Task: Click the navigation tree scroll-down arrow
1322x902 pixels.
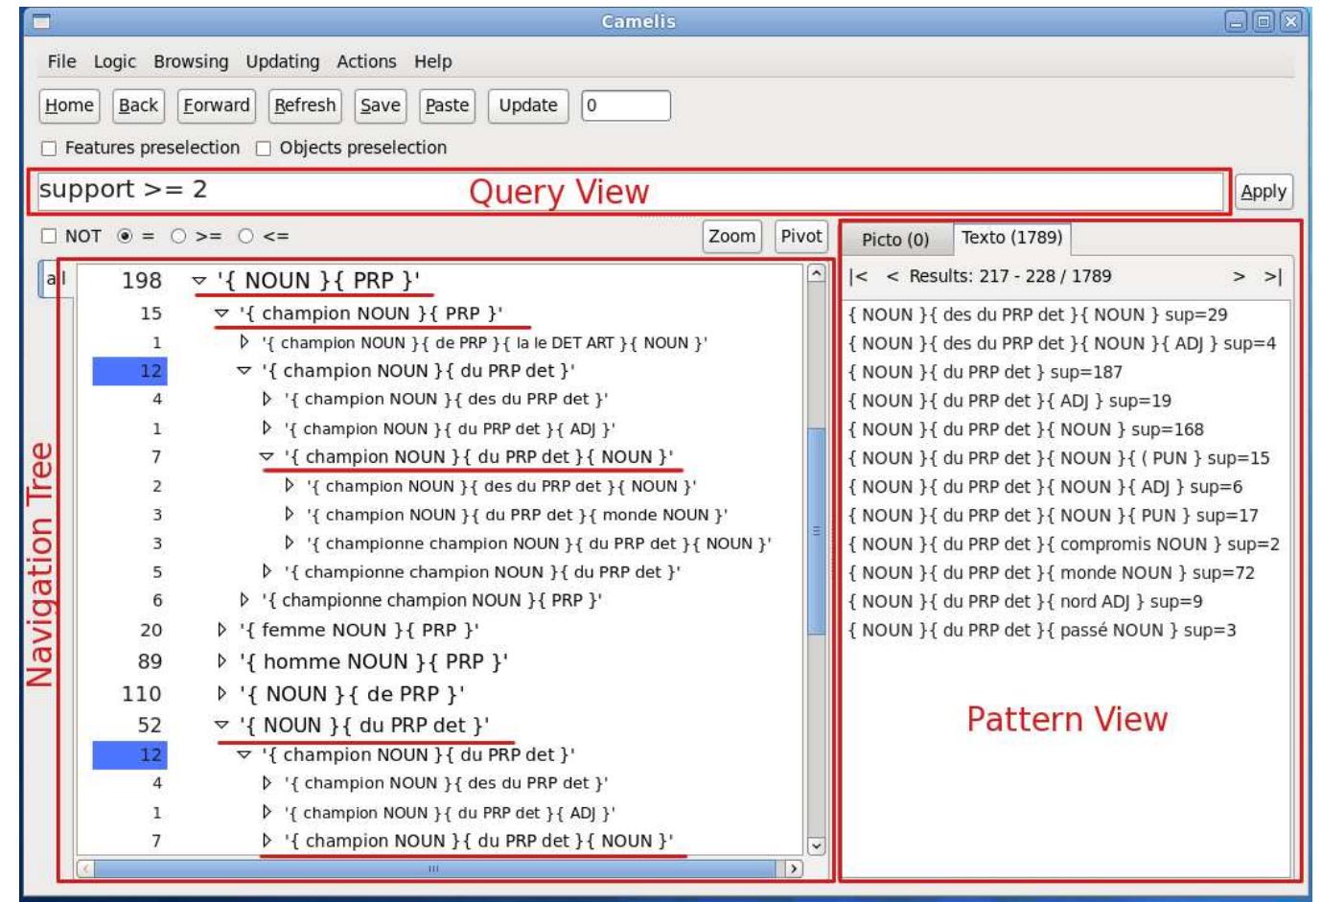Action: 816,845
